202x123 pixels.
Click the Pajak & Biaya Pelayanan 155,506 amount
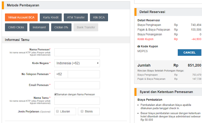(x=196, y=30)
